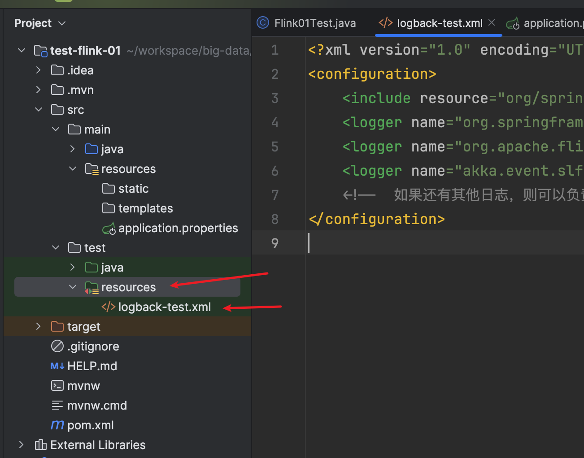Viewport: 584px width, 458px height.
Task: Open mvnw.cmd file
Action: [x=97, y=405]
